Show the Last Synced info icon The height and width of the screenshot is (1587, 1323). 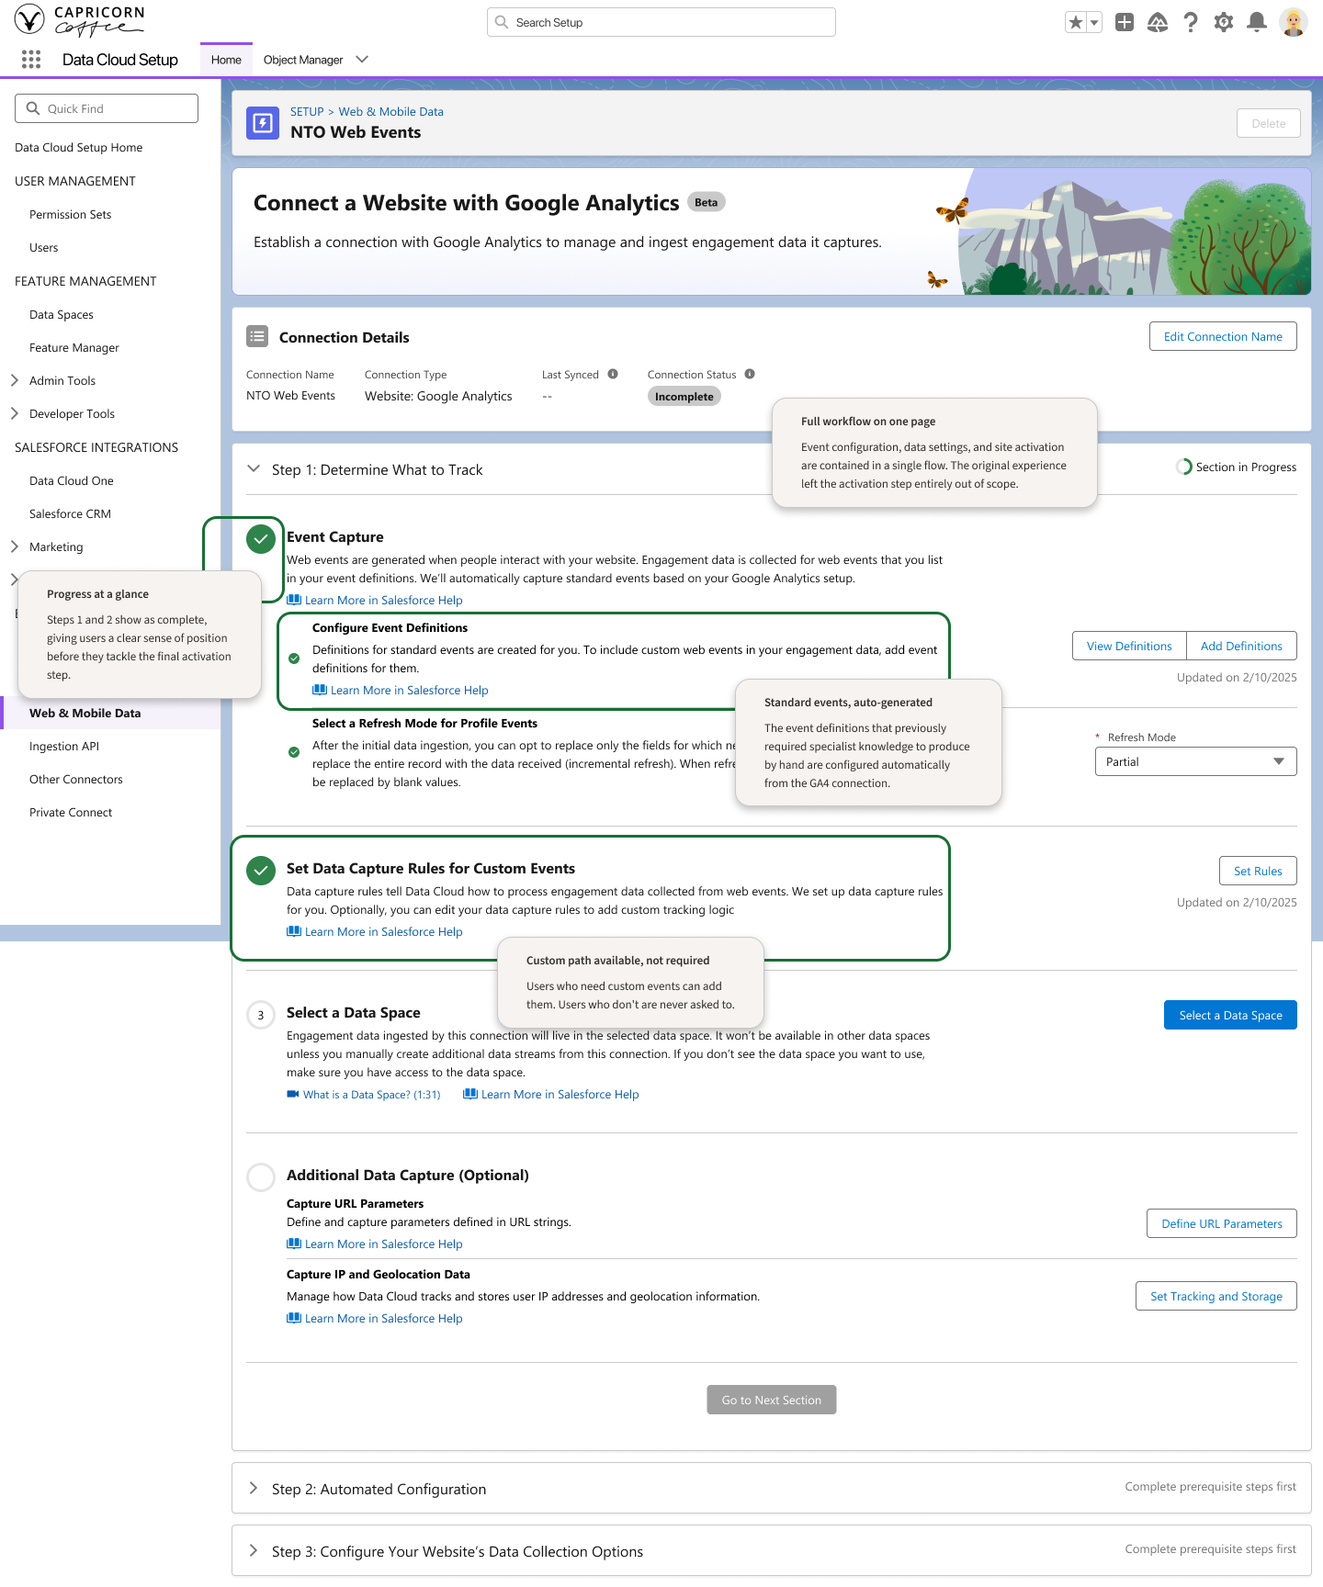pyautogui.click(x=613, y=374)
